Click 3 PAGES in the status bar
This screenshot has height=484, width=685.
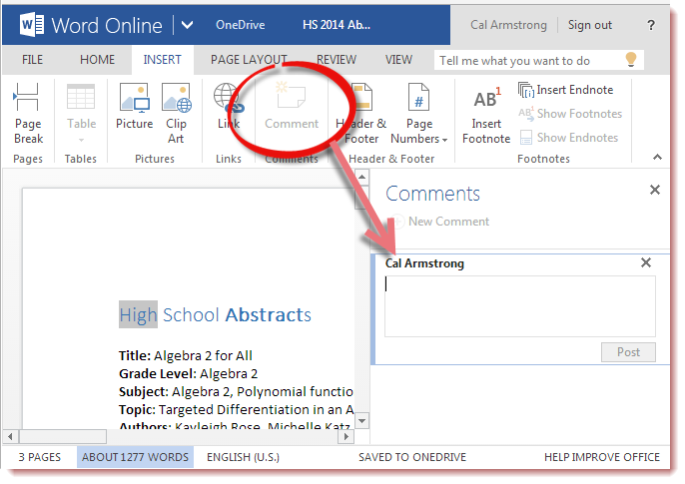tap(39, 457)
